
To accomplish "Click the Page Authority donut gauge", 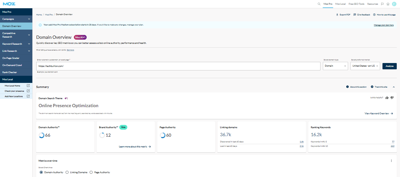I will click(x=163, y=135).
